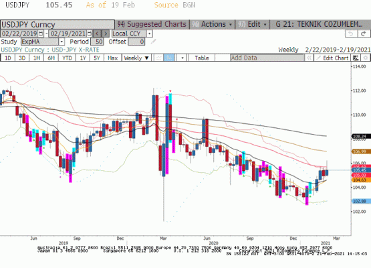Click the USDJPY Curncy : USD-JPY X-RATE legend
Viewport: 371px width, 268px height.
[50, 50]
